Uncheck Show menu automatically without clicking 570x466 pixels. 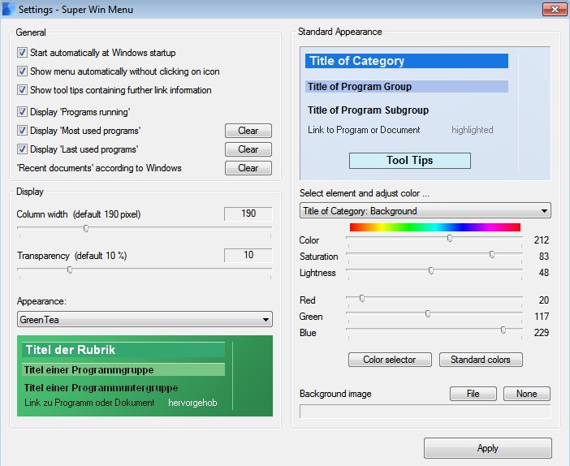click(22, 71)
